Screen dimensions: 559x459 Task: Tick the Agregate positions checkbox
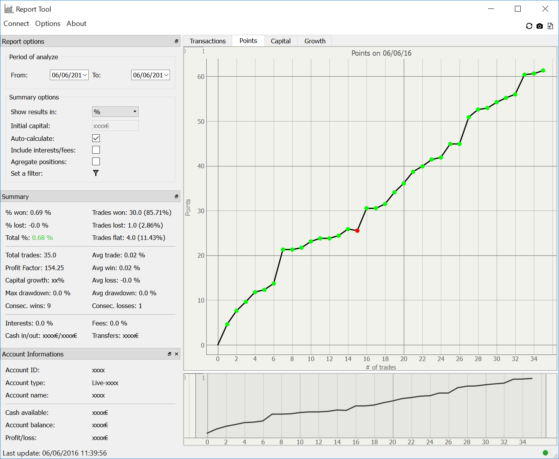pyautogui.click(x=96, y=161)
